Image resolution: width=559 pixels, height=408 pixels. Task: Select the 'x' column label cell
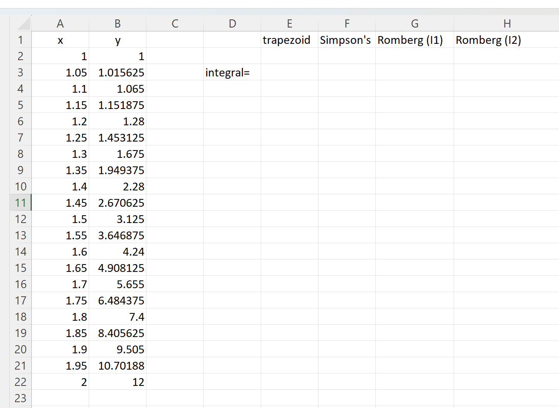pos(60,40)
